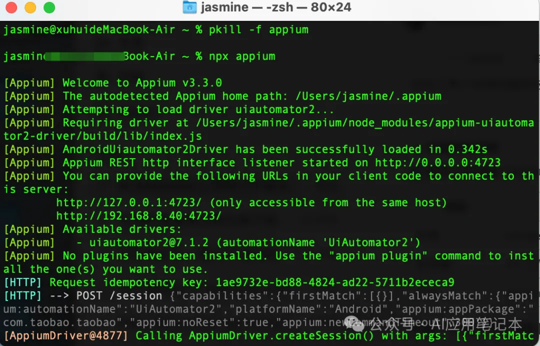Click the idempotency key '1ae9732e-bd88-4824-ad22-5711b2ececa9'

pyautogui.click(x=334, y=282)
